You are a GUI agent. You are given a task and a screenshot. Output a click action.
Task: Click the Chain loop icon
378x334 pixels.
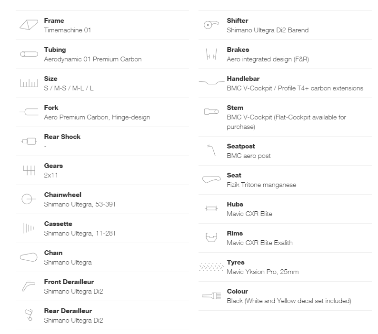pyautogui.click(x=29, y=257)
